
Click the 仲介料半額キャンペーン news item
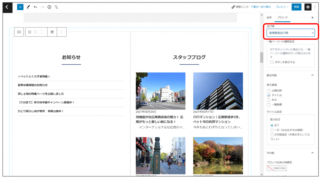(x=46, y=103)
